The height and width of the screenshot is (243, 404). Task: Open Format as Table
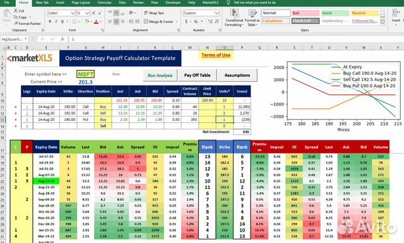tap(252, 18)
